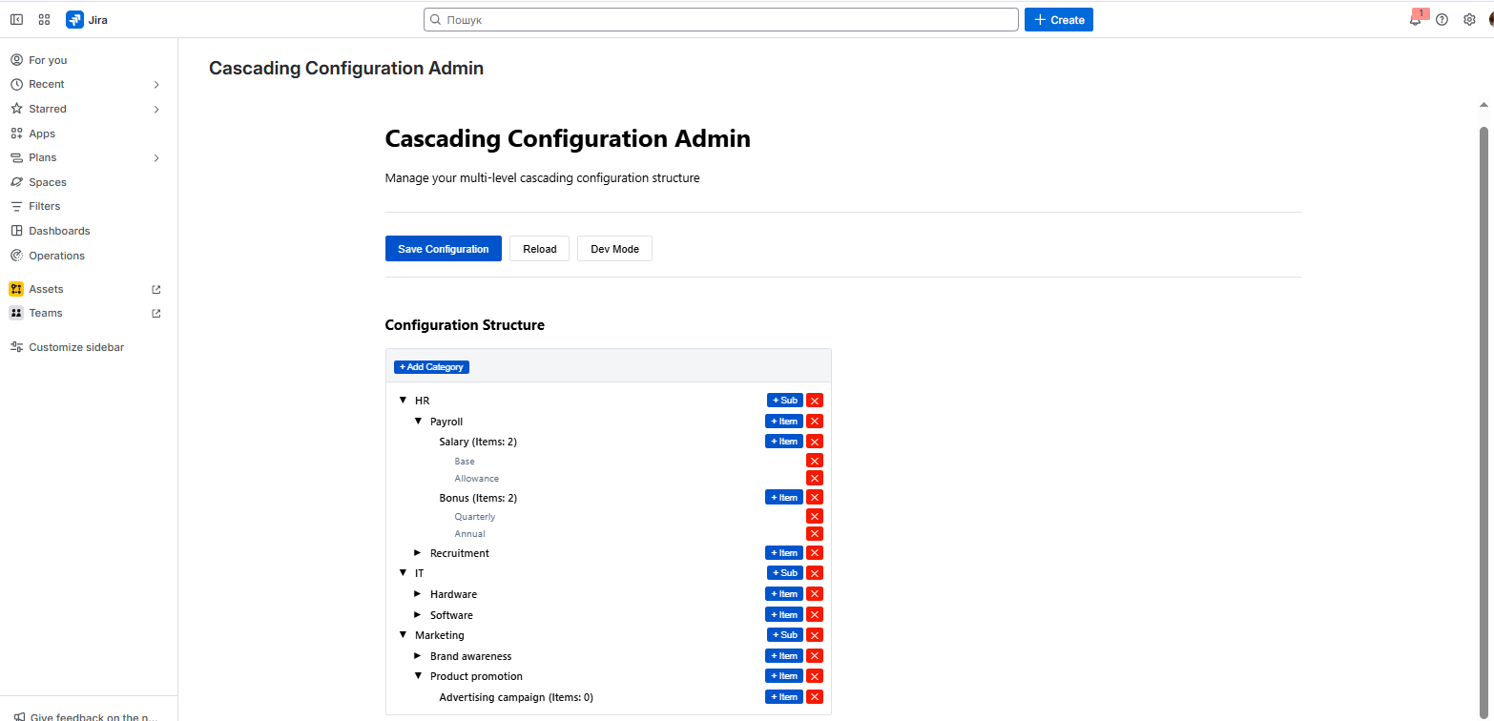This screenshot has width=1494, height=721.
Task: Click the search input field
Action: [x=720, y=20]
